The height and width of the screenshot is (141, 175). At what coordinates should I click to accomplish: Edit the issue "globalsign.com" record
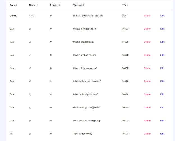[x=162, y=55]
